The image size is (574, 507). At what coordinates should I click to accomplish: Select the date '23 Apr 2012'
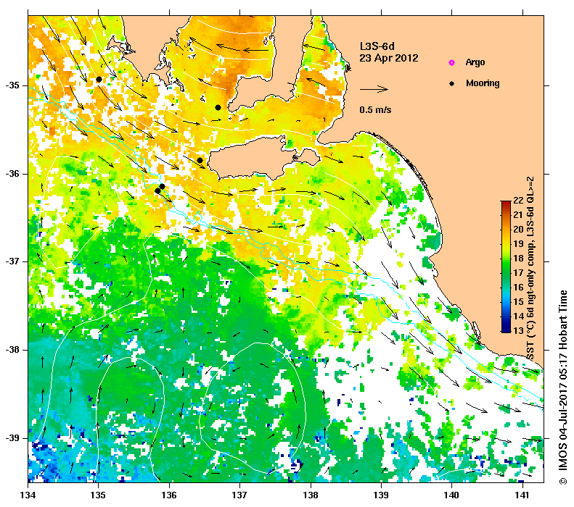pyautogui.click(x=388, y=58)
